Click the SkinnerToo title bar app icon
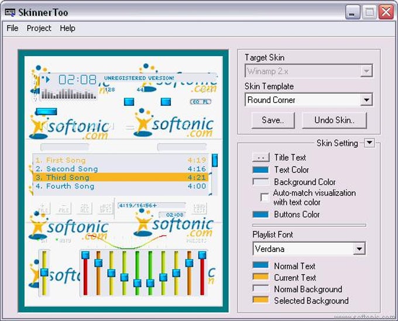This screenshot has width=398, height=321. pyautogui.click(x=10, y=12)
